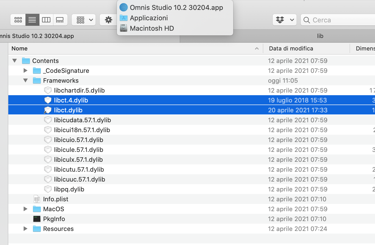
Task: Choose Omnis Studio 10.2 30204.app in path menu
Action: (176, 8)
